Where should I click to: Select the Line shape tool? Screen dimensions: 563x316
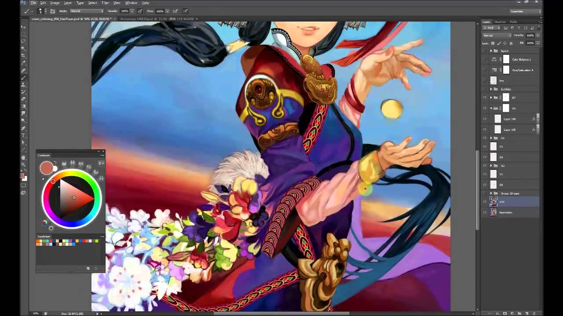(x=23, y=150)
